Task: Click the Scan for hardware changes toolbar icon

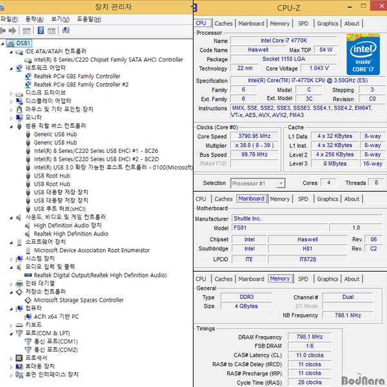Action: click(66, 30)
